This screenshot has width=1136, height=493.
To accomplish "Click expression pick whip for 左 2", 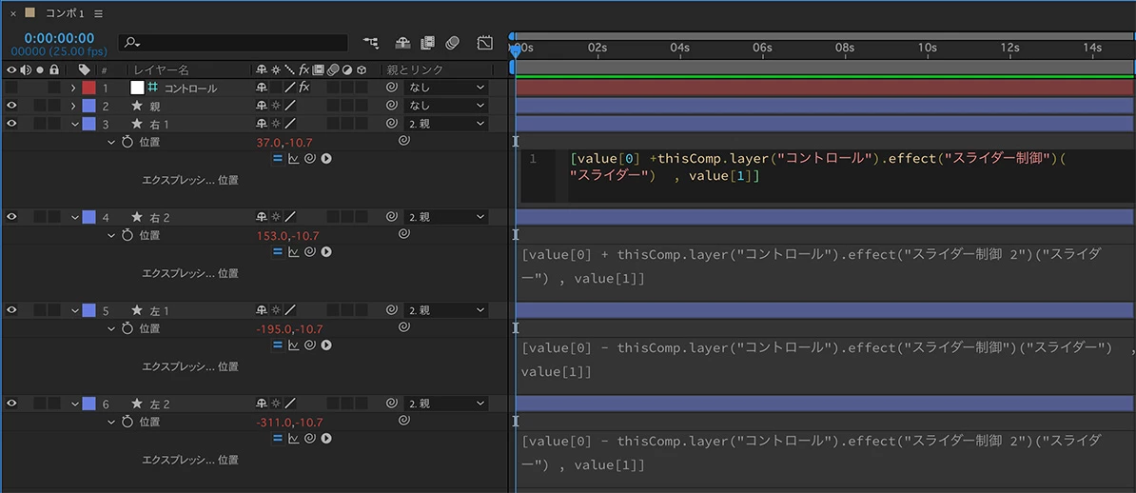I will [x=310, y=438].
